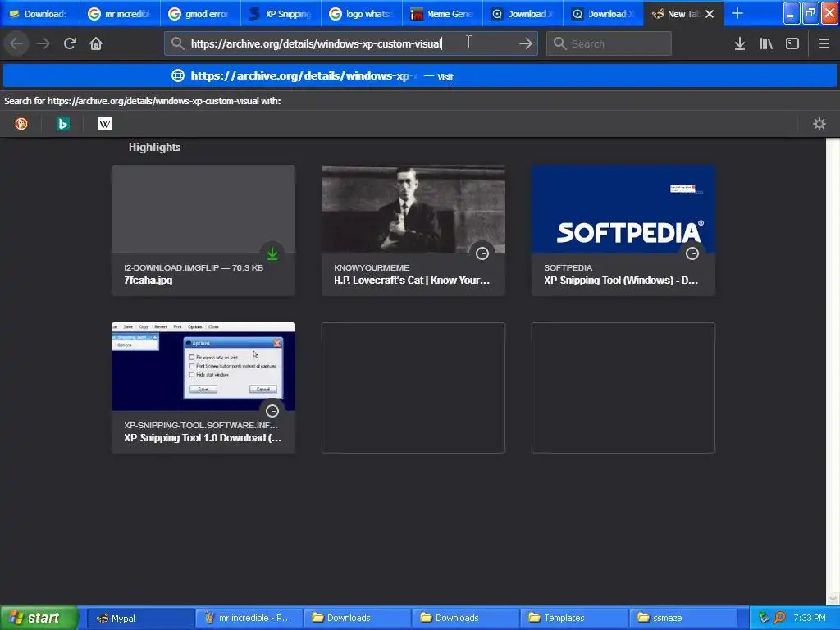Viewport: 840px width, 630px height.
Task: Switch to the logo whats tab
Action: 361,14
